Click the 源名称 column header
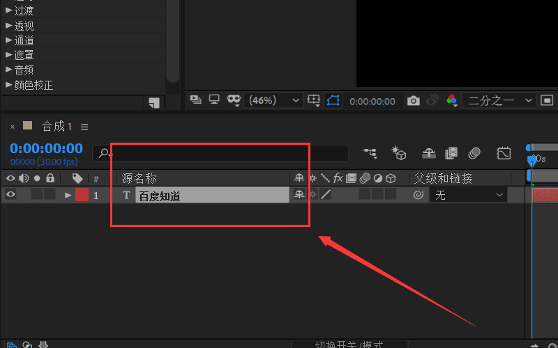Screen dimensions: 558x348 click(x=139, y=178)
